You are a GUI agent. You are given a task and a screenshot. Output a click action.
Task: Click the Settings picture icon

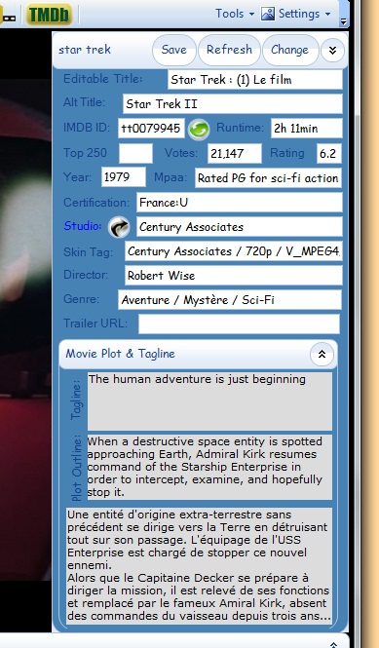point(268,14)
